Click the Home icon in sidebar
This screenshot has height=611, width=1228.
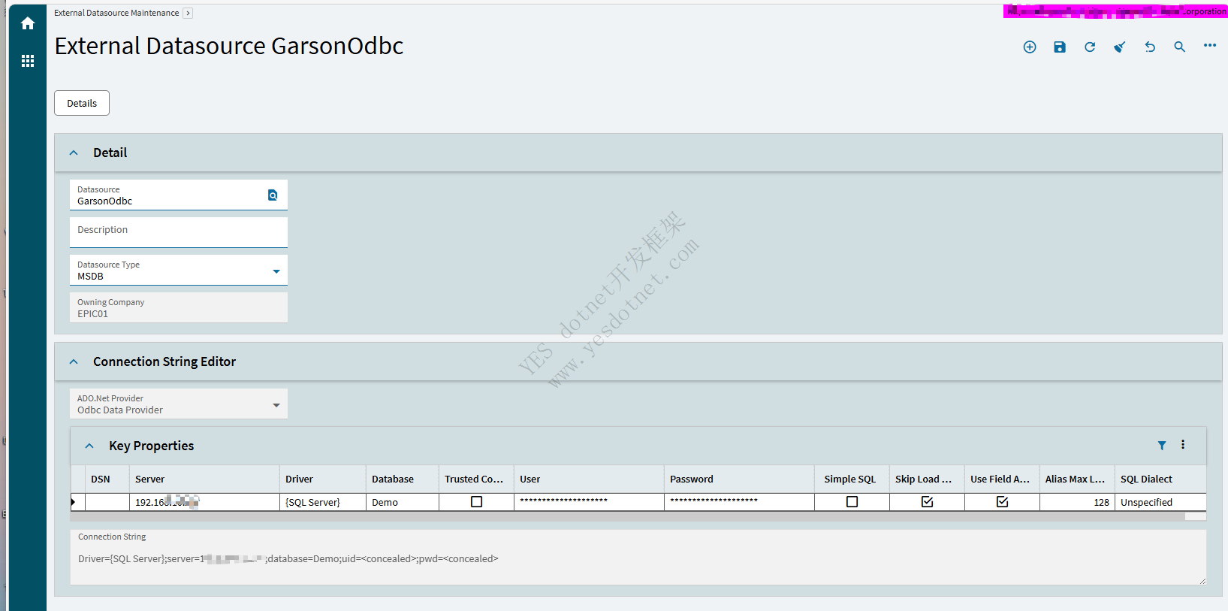[x=28, y=23]
